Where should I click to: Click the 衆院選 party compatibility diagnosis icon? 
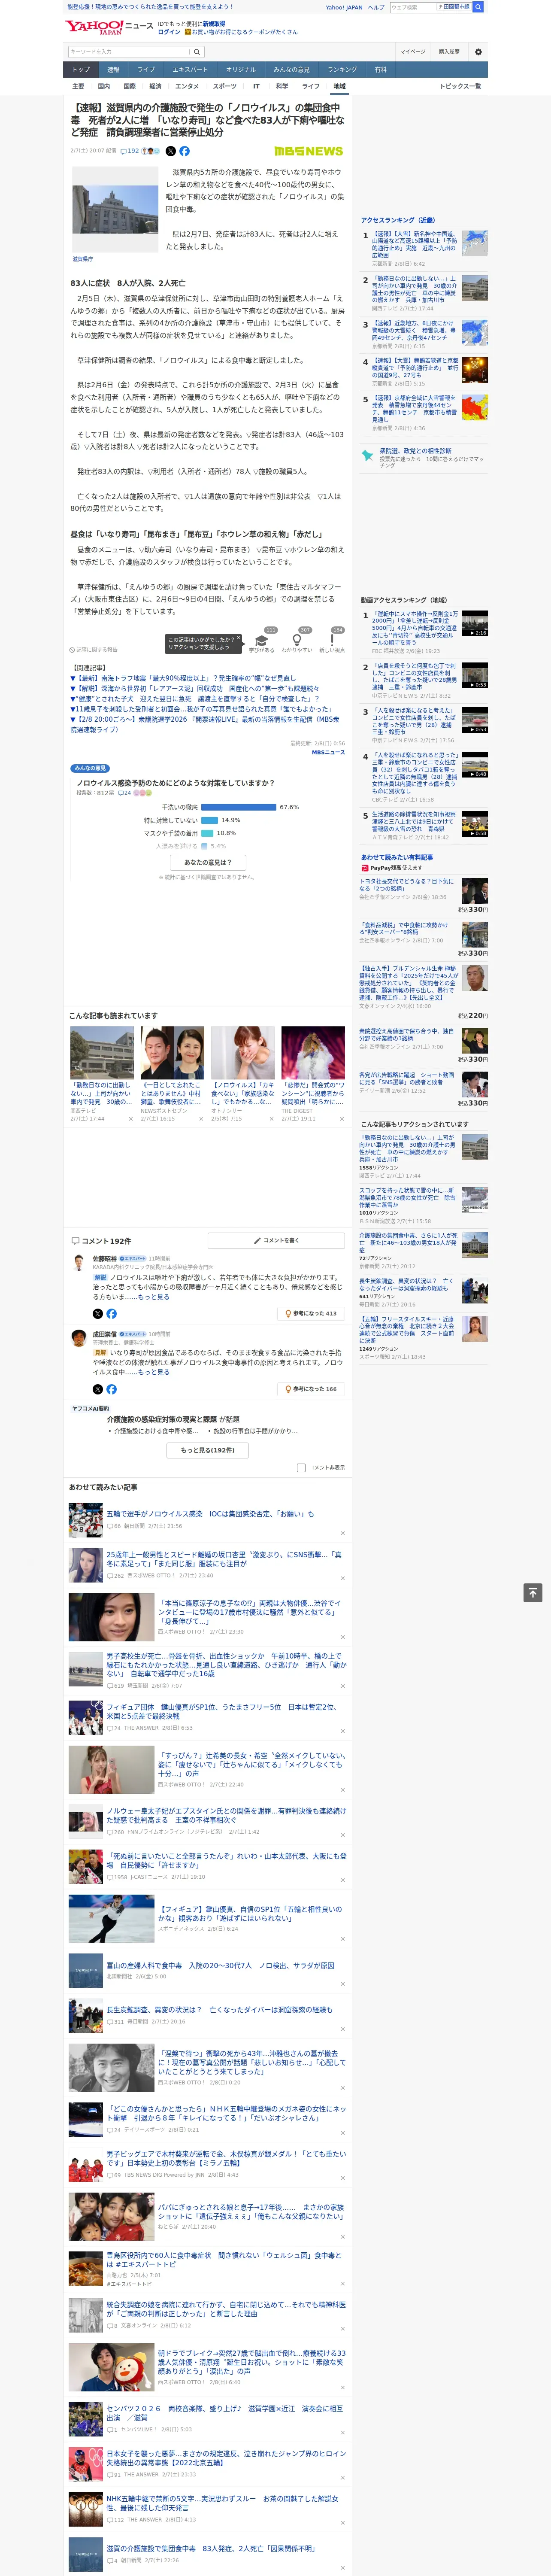coord(367,456)
